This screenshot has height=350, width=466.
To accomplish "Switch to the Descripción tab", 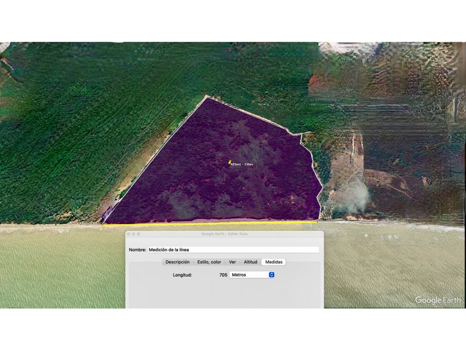I will tap(178, 262).
